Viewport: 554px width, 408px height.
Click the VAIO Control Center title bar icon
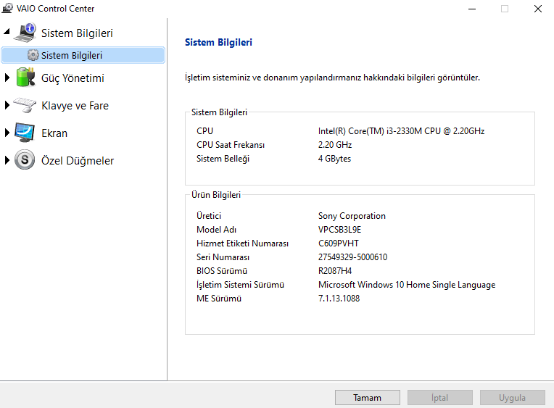7,8
